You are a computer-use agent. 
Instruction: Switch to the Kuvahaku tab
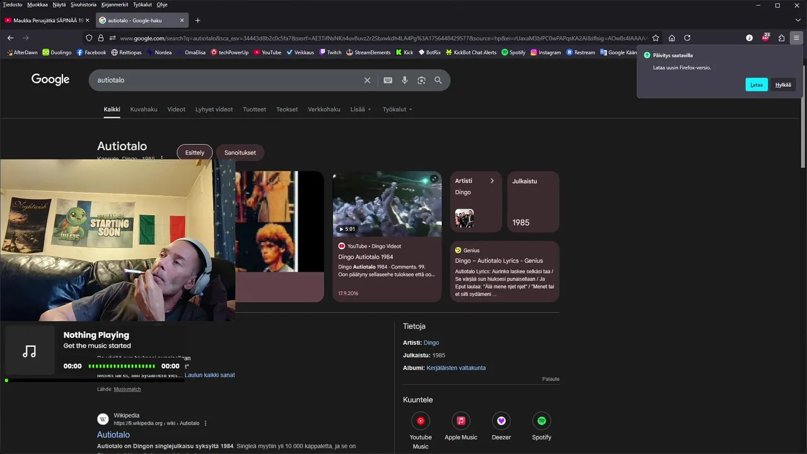click(144, 109)
